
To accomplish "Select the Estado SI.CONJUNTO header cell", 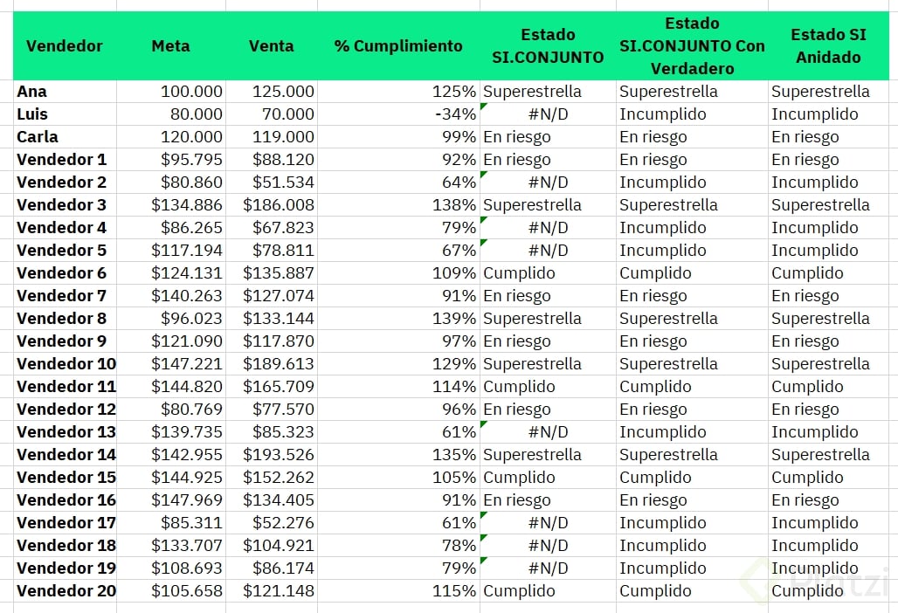I will [548, 45].
